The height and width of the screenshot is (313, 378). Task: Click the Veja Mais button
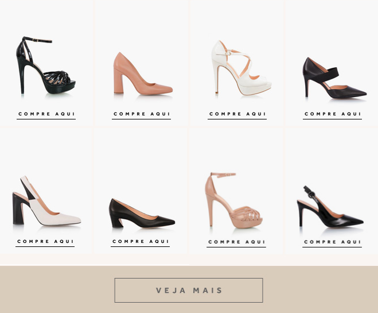coord(189,291)
